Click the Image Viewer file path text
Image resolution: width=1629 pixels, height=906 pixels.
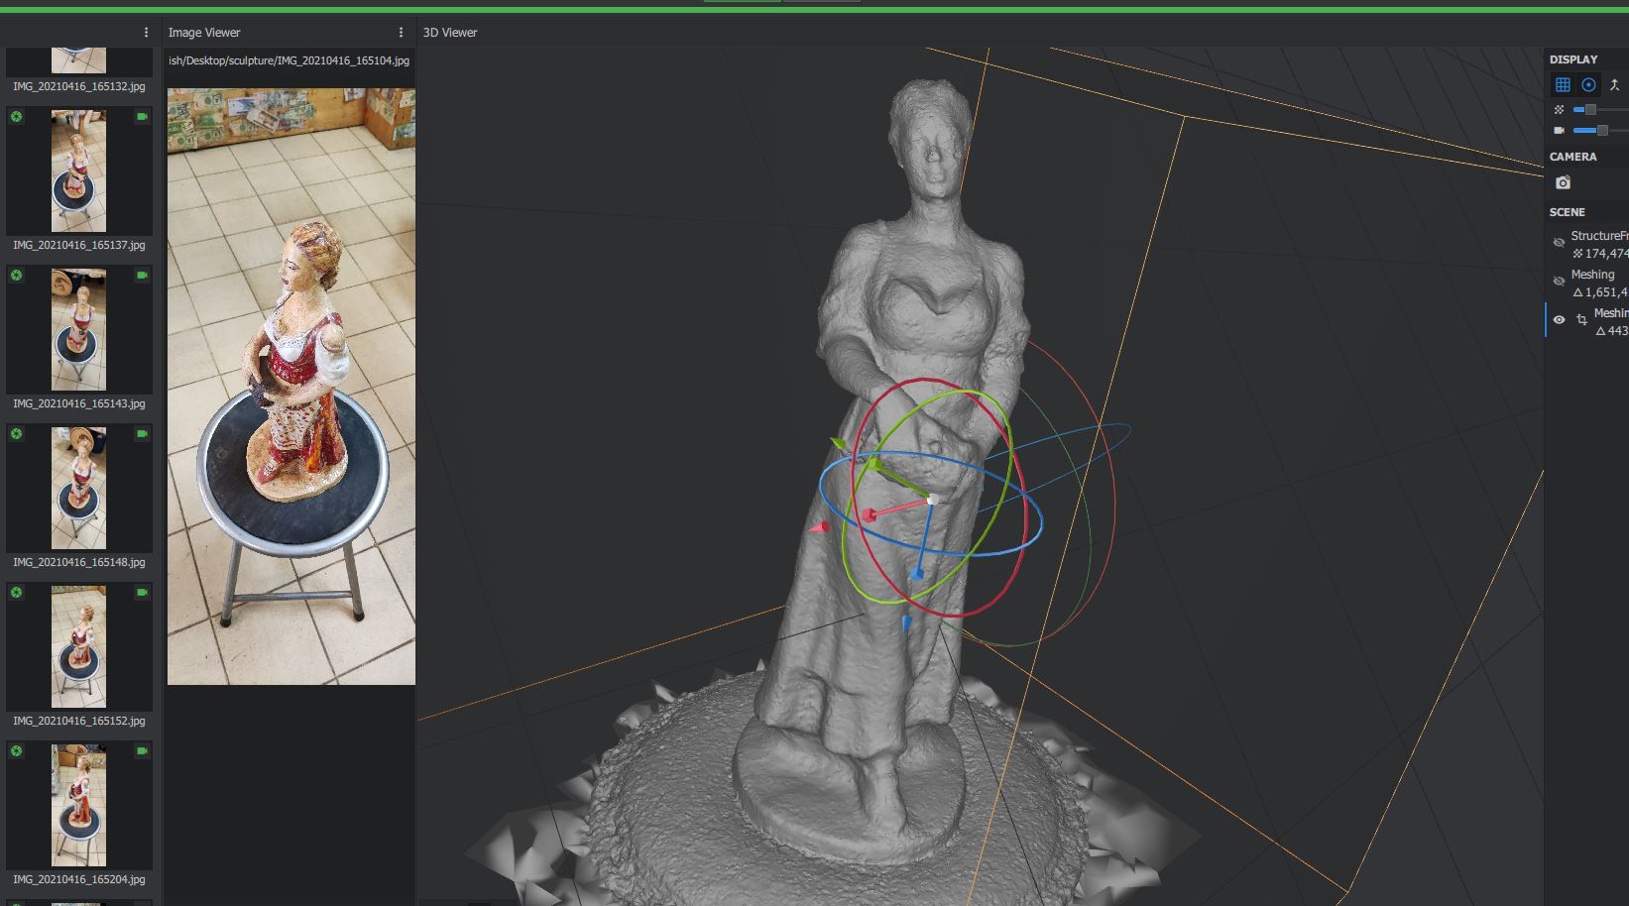pos(289,60)
